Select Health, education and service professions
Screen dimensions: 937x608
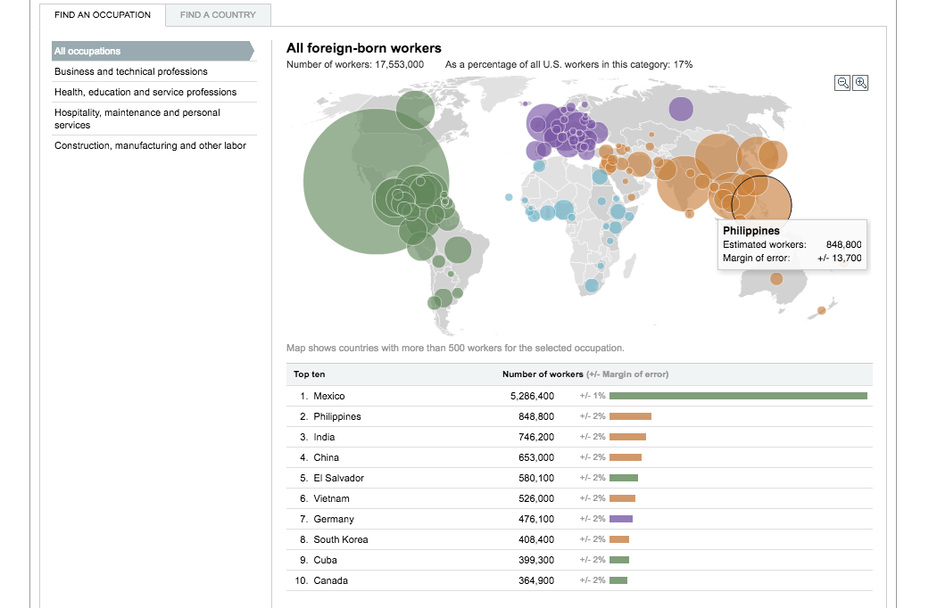[x=145, y=92]
